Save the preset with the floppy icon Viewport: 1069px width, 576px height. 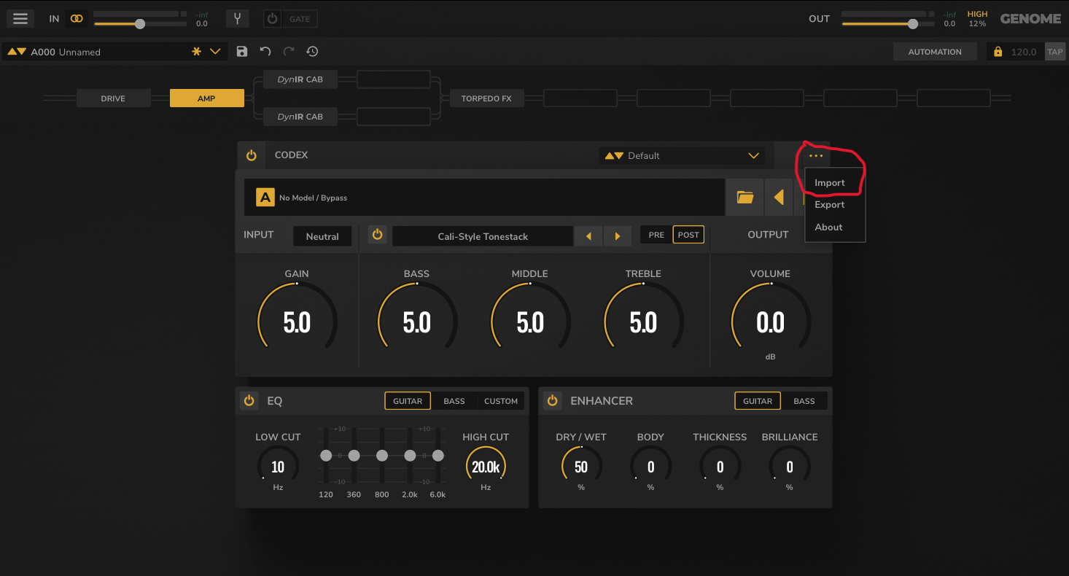tap(242, 52)
